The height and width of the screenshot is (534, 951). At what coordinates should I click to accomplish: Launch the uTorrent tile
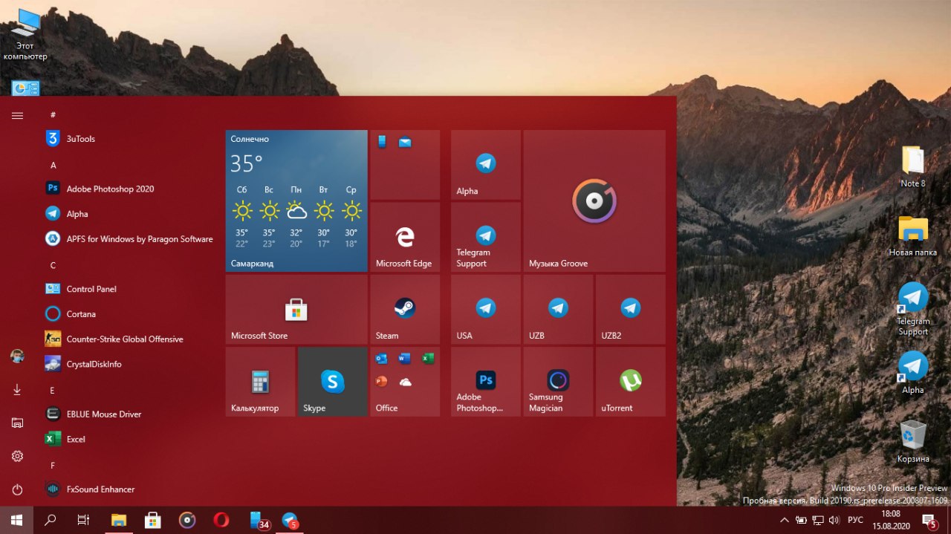point(631,382)
